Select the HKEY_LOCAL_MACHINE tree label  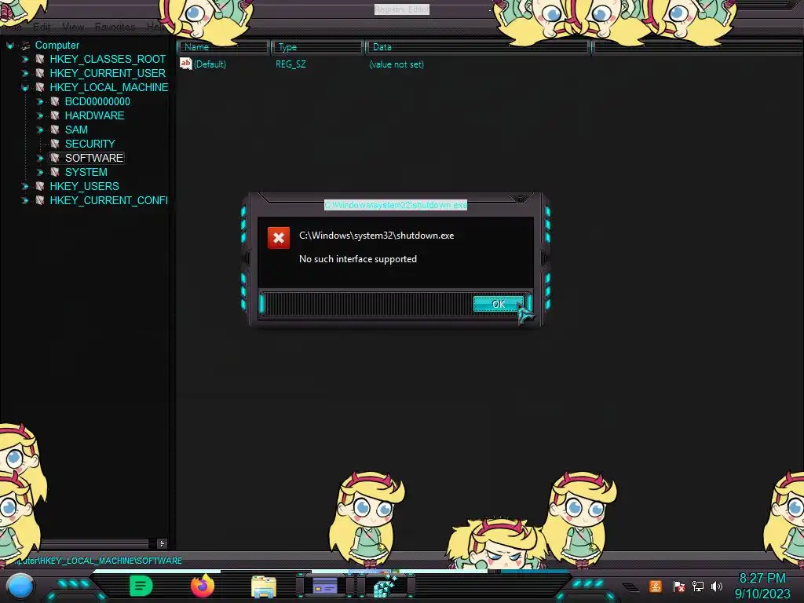(108, 87)
